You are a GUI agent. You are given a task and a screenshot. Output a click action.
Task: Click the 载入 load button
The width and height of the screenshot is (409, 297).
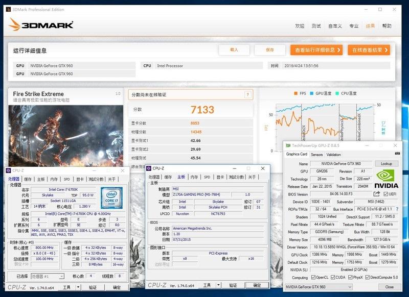click(234, 49)
